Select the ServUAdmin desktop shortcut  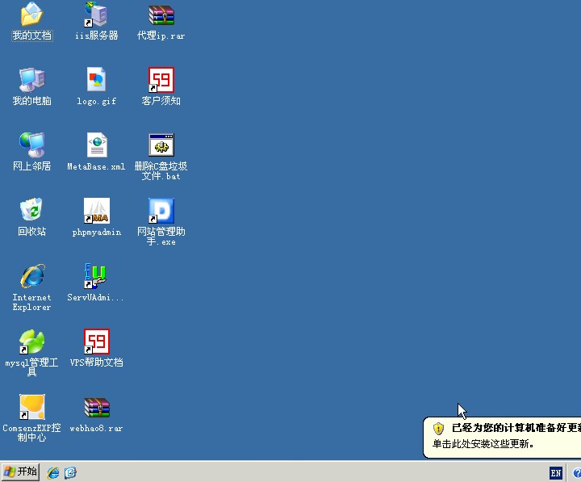point(97,277)
